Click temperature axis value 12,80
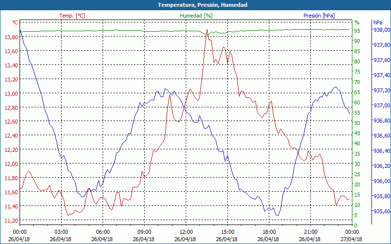 (x=11, y=107)
